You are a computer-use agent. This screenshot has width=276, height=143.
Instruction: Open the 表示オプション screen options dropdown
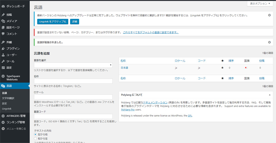[x=260, y=3]
